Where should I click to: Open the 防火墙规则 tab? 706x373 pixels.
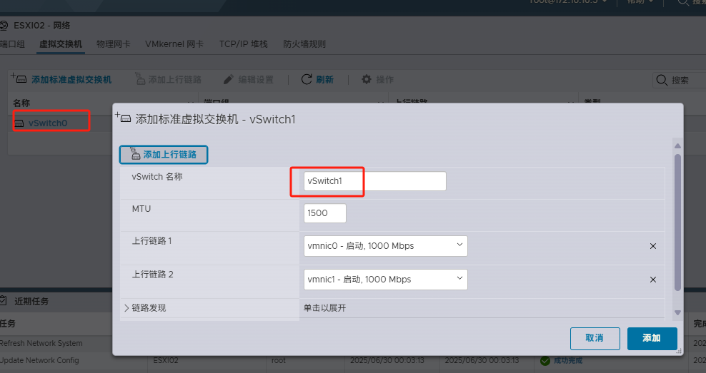304,44
